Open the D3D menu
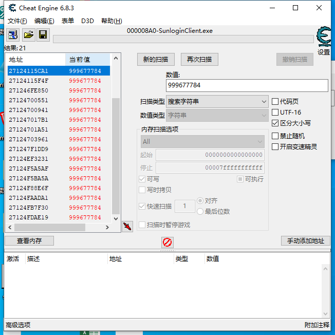335x335 pixels. coord(87,21)
